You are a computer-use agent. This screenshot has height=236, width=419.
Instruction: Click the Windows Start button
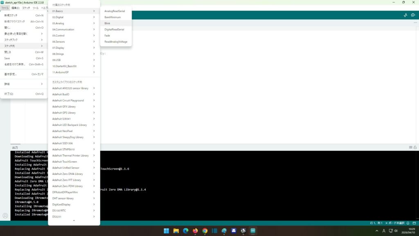point(167,231)
